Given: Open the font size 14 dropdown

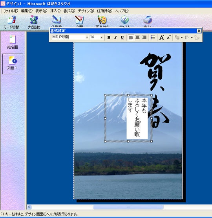Looking at the screenshot, I should coord(102,37).
